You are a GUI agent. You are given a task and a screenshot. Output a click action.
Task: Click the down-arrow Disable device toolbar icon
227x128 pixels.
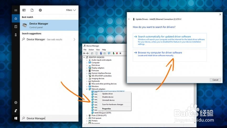click(x=120, y=53)
